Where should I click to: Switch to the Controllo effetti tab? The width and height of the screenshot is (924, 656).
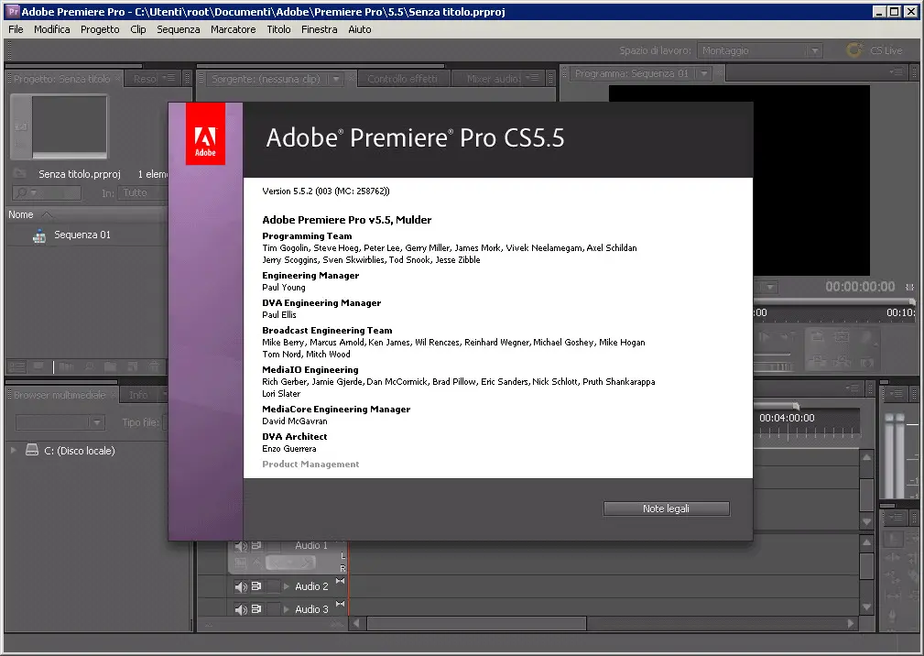(x=402, y=79)
